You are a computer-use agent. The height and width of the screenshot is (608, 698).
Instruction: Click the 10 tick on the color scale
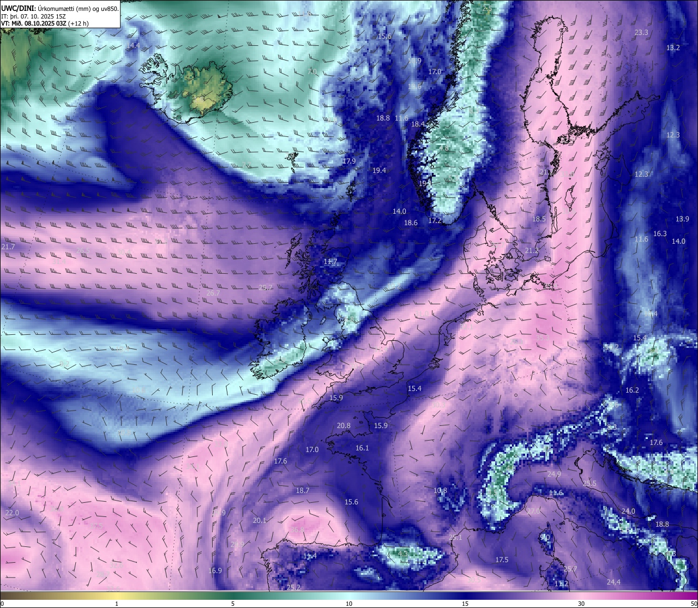[x=349, y=604]
